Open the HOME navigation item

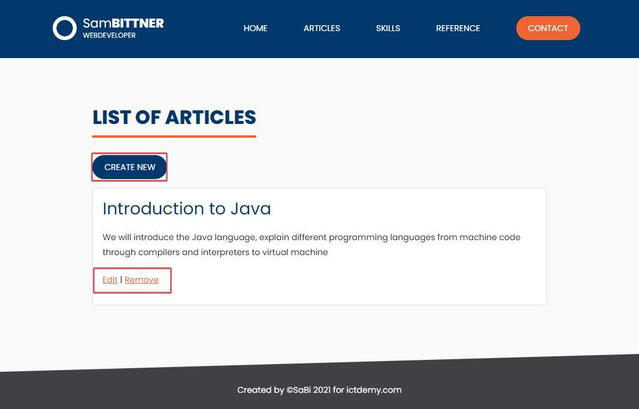point(255,28)
